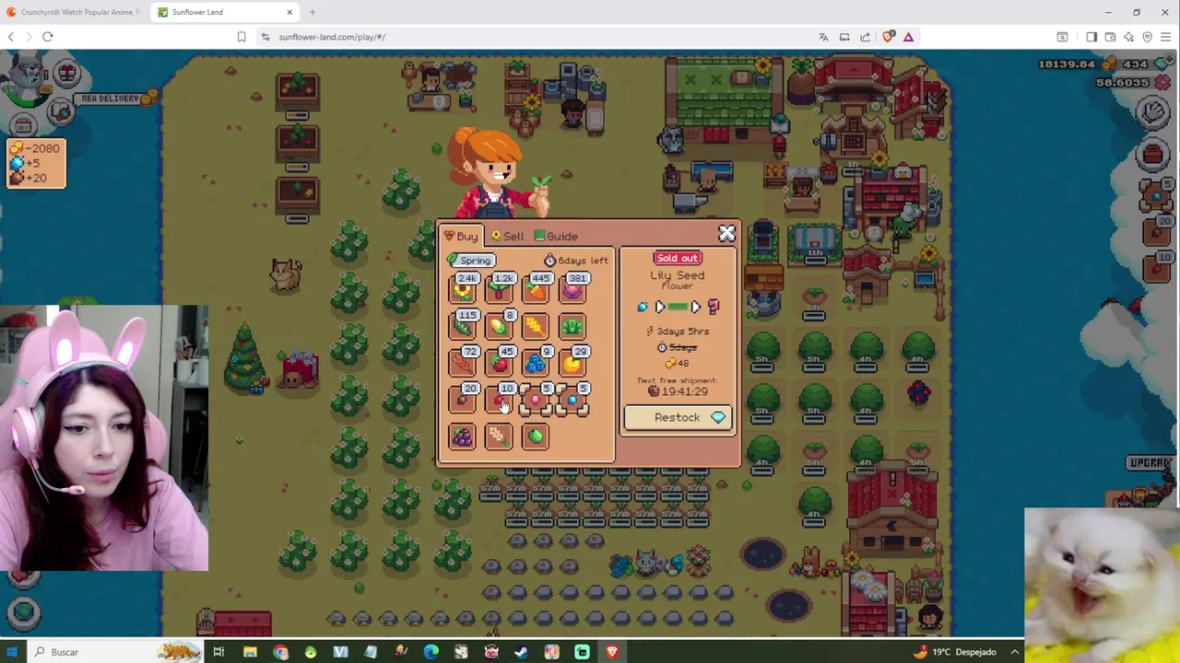Select the blue Lily seed showing 5

573,399
